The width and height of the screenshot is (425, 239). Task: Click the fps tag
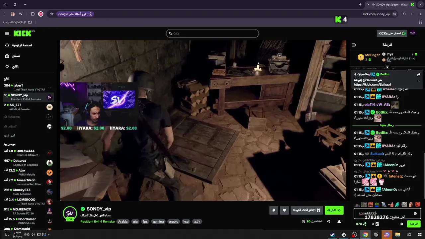145,221
